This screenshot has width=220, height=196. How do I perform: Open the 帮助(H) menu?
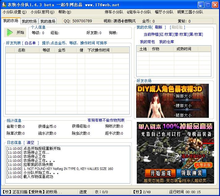pos(65,12)
